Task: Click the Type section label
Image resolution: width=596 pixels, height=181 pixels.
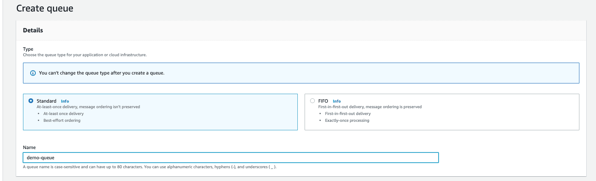Action: point(28,49)
